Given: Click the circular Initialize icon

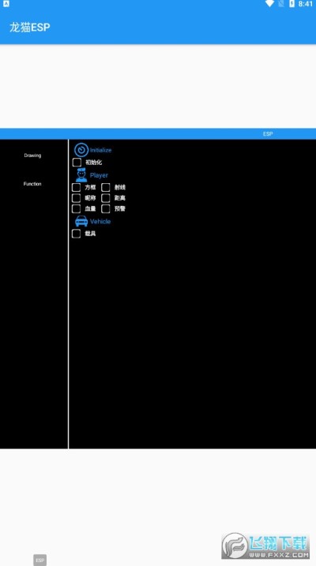Looking at the screenshot, I should 81,150.
